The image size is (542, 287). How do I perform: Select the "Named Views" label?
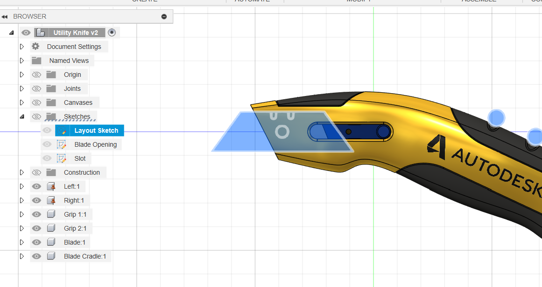point(69,61)
